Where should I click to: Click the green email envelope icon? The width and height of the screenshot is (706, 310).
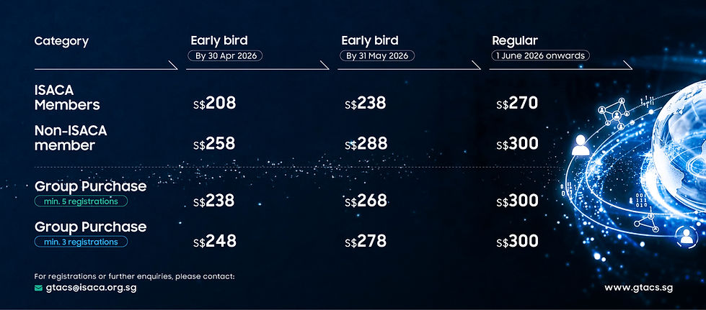(x=38, y=288)
